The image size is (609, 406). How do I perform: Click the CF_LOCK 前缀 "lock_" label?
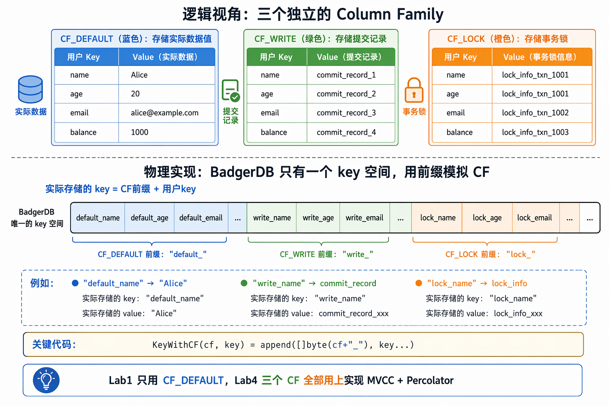490,255
